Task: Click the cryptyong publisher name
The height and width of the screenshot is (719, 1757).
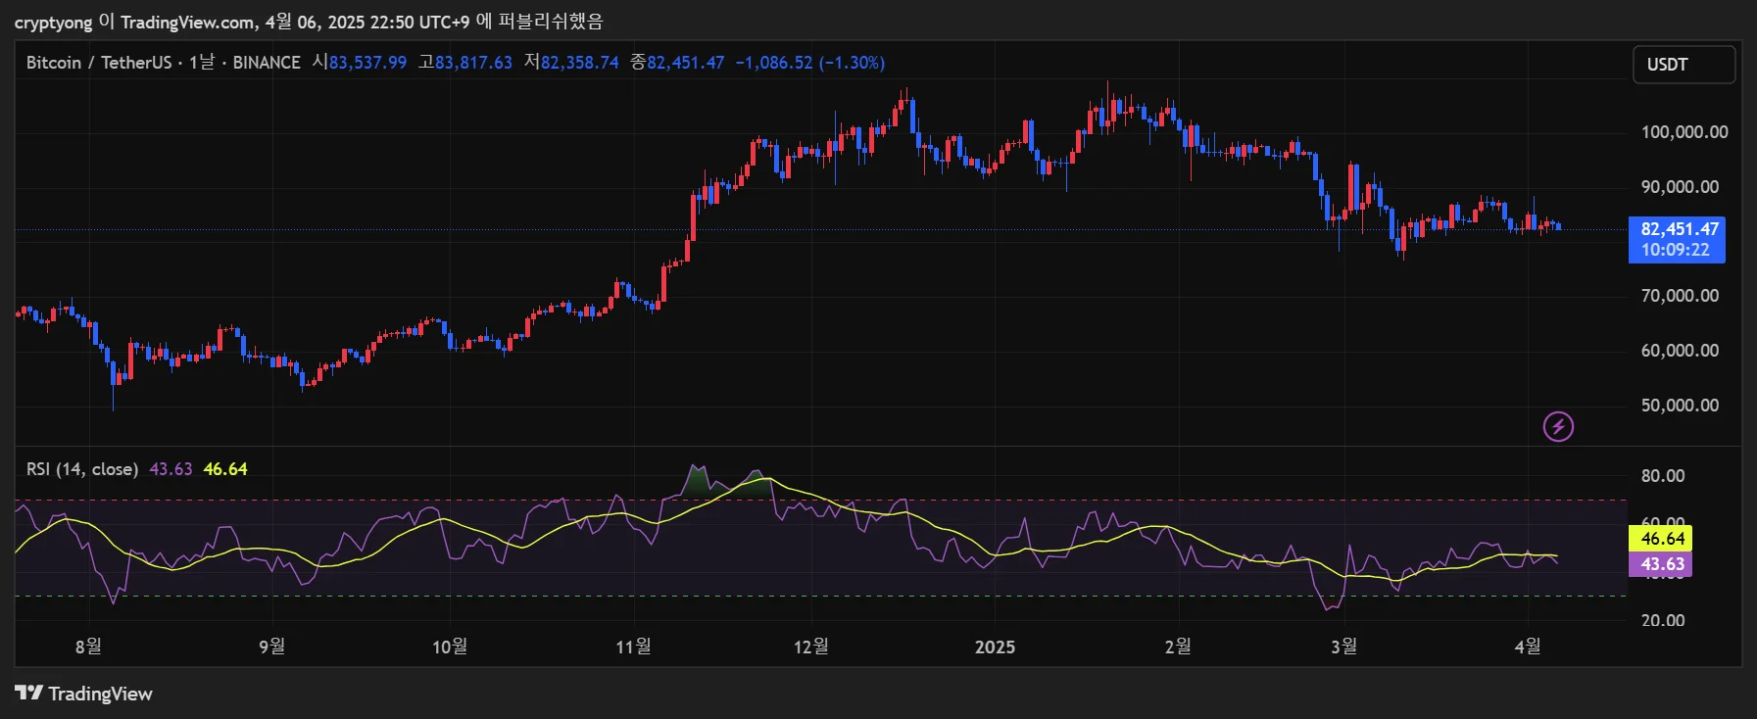Action: tap(53, 22)
